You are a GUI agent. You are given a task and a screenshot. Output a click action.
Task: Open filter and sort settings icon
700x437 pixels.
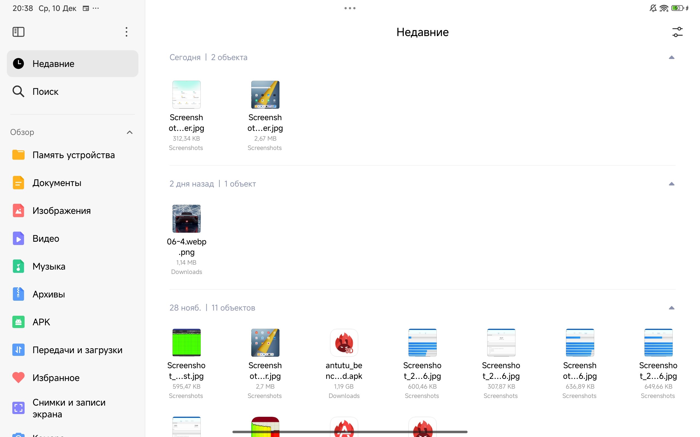coord(677,32)
